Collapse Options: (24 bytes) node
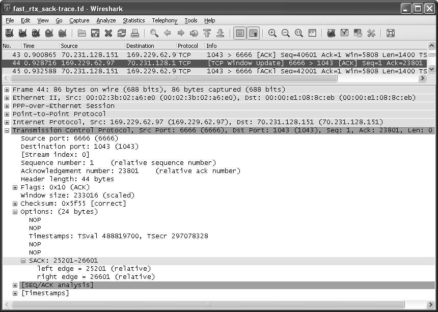Image resolution: width=438 pixels, height=312 pixels. pos(15,212)
